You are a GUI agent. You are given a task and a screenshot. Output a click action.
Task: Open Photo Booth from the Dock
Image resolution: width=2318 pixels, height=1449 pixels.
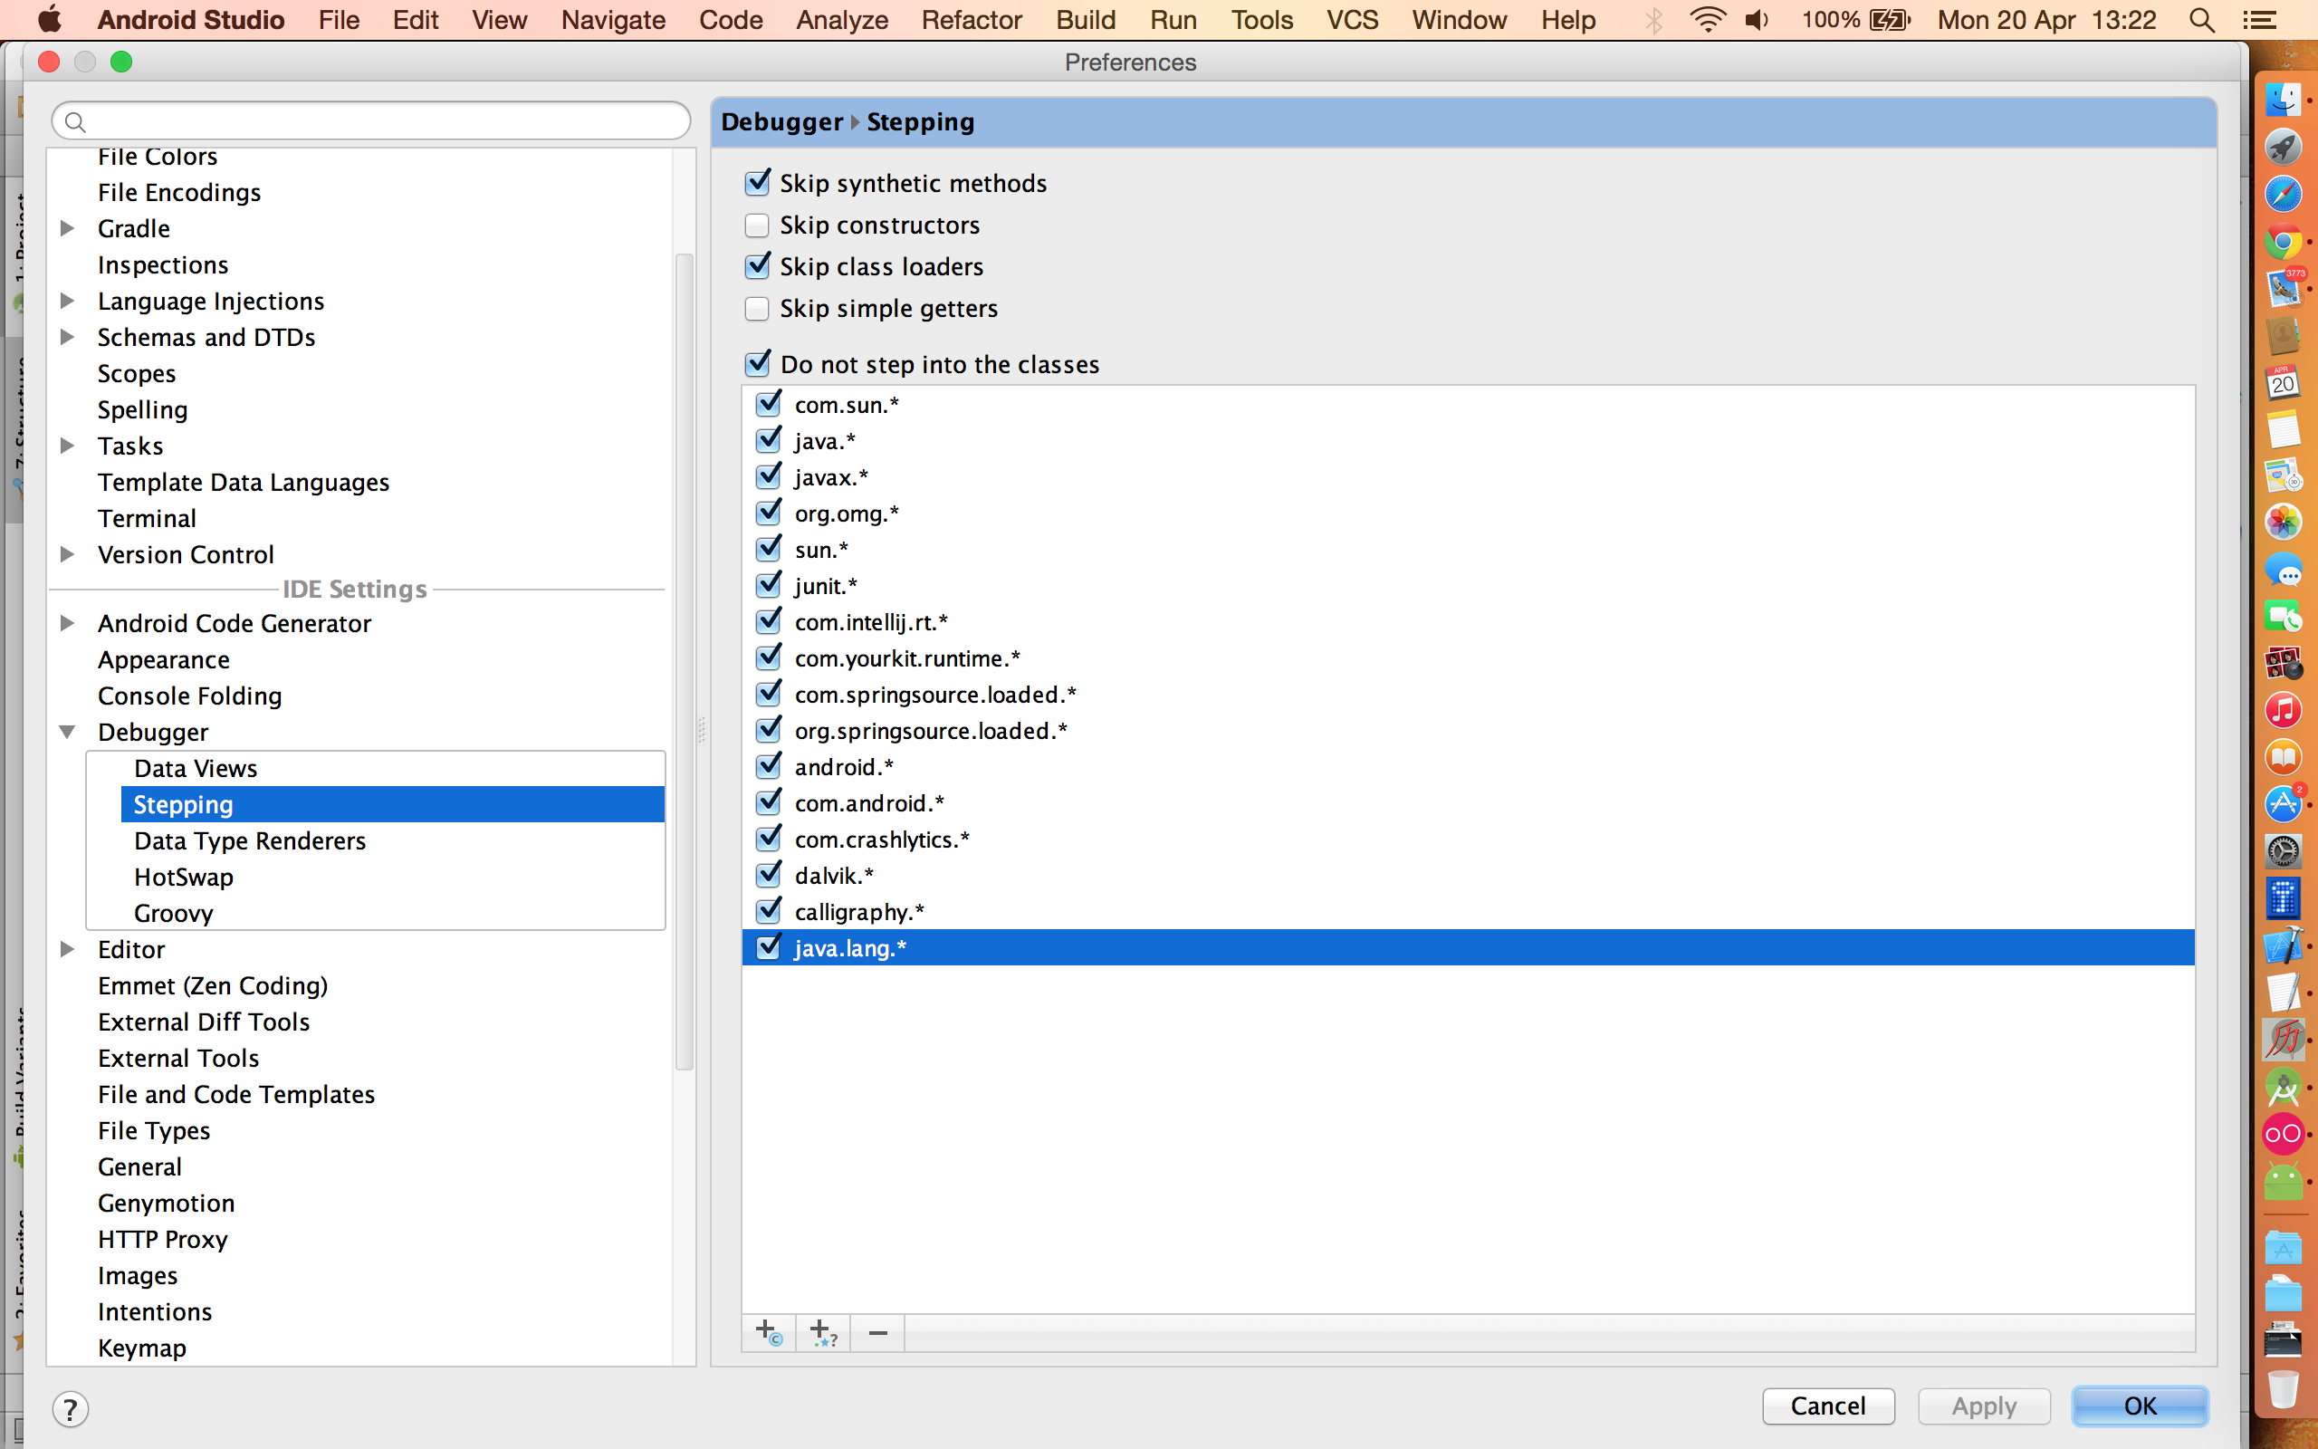pyautogui.click(x=2284, y=663)
